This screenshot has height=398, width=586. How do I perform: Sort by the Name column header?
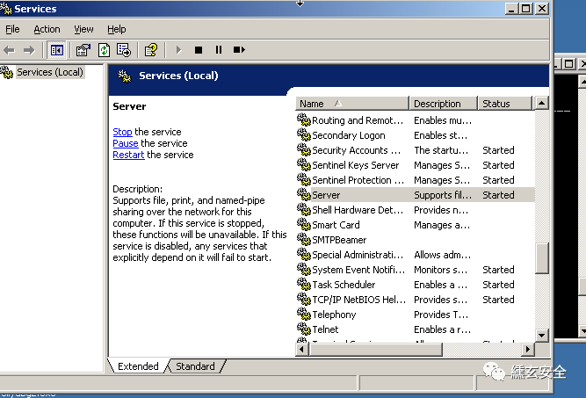pyautogui.click(x=351, y=104)
